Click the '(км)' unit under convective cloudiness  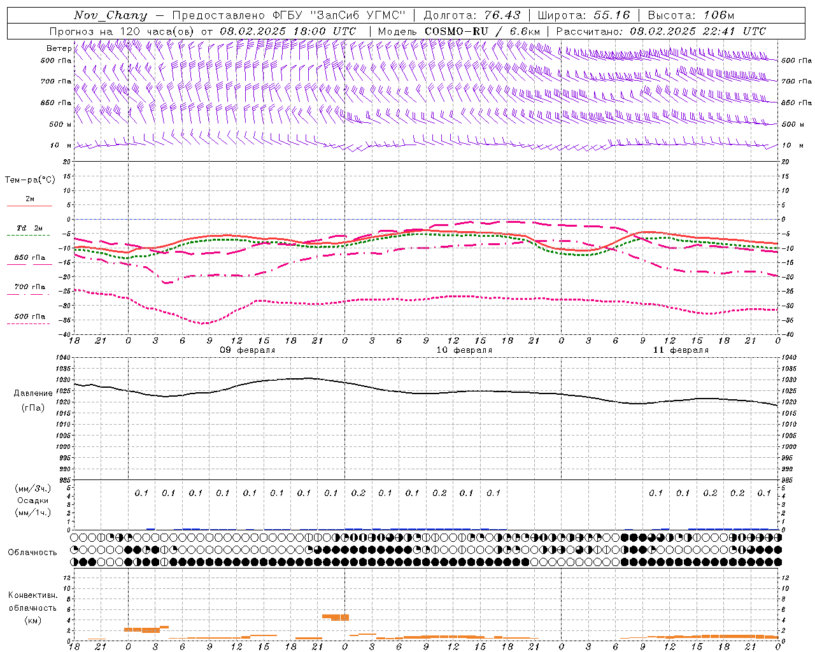(32, 620)
